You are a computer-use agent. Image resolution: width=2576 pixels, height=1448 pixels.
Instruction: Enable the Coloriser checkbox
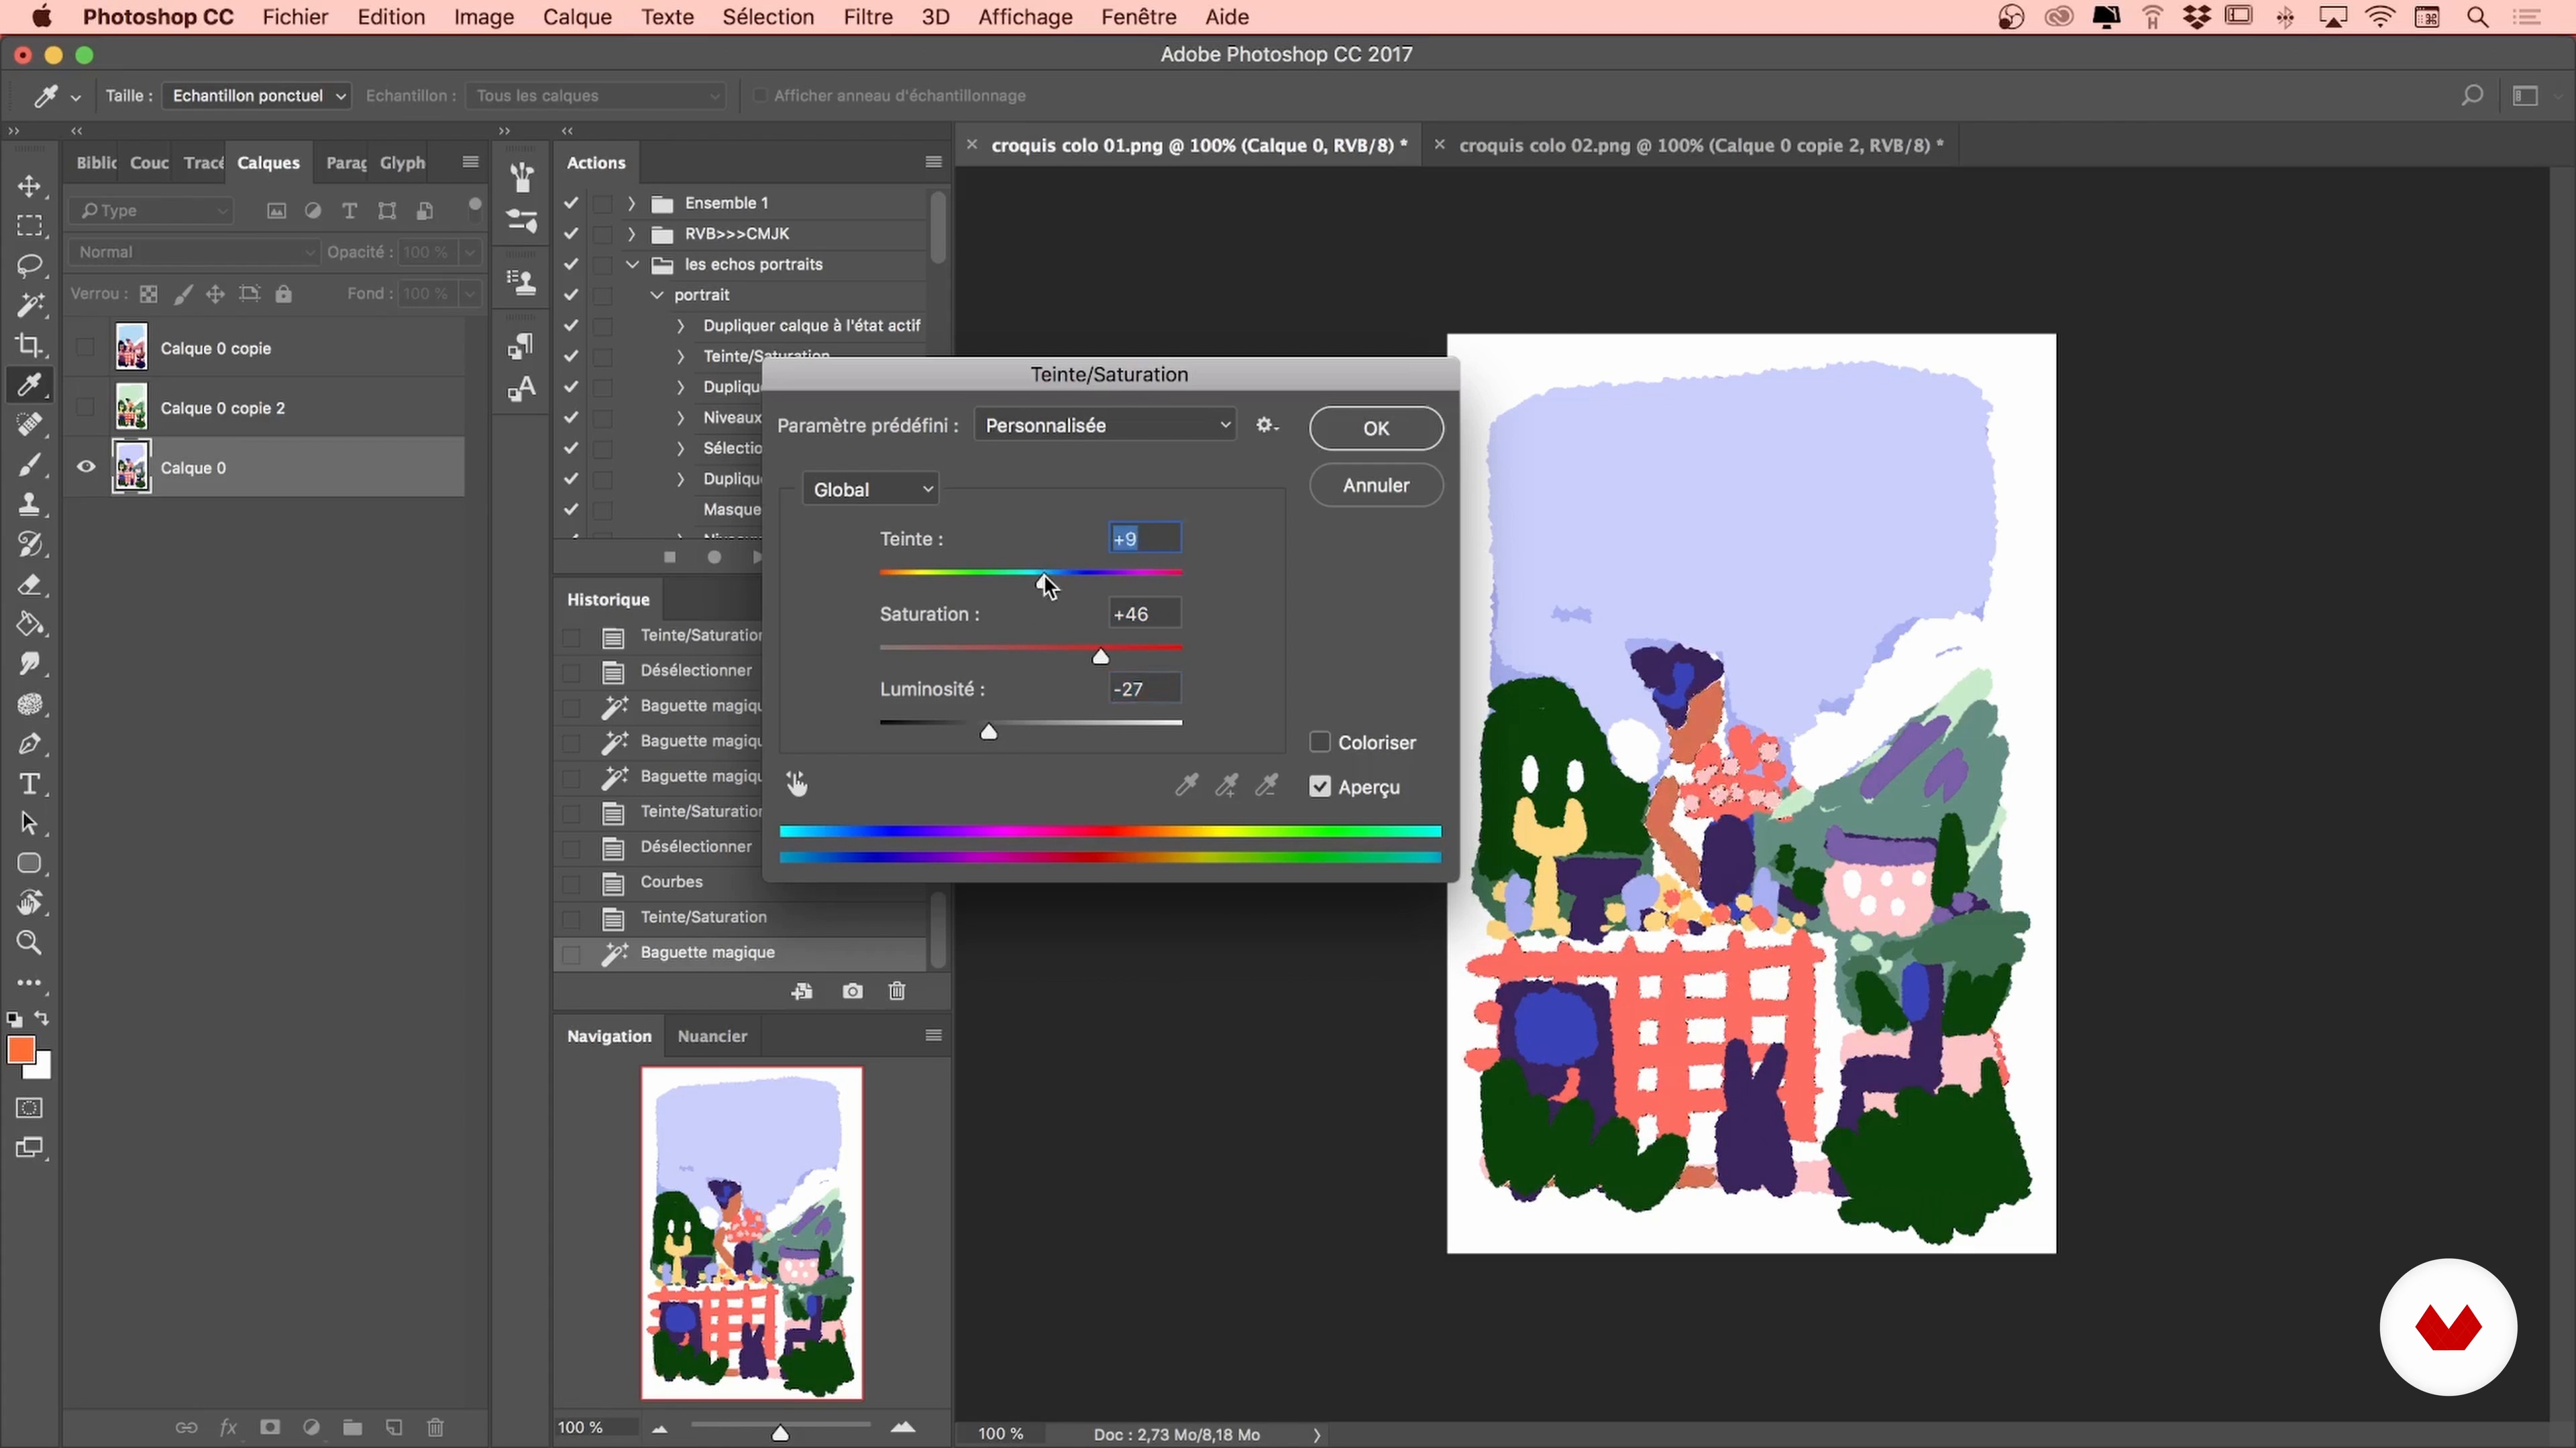1320,743
